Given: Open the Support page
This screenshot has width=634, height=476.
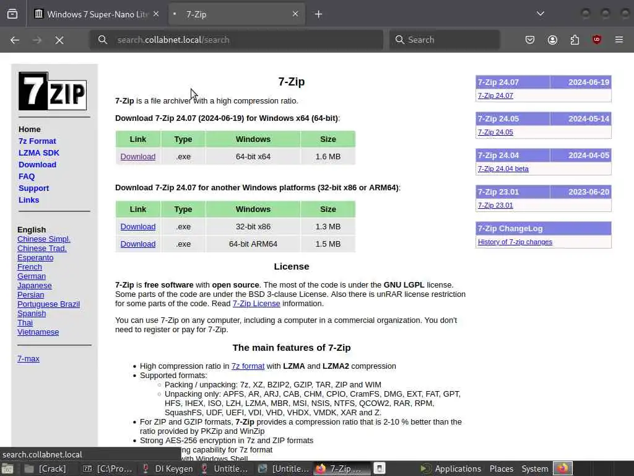Looking at the screenshot, I should (33, 188).
